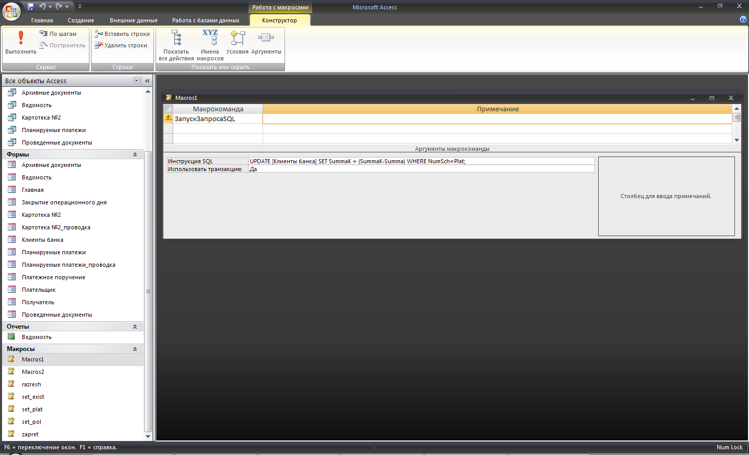
Task: Toggle По шагам single-step mode
Action: pos(58,34)
